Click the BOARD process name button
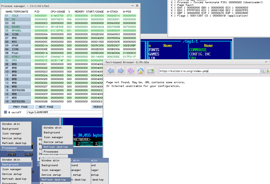The height and width of the screenshot is (184, 270). tap(17, 27)
